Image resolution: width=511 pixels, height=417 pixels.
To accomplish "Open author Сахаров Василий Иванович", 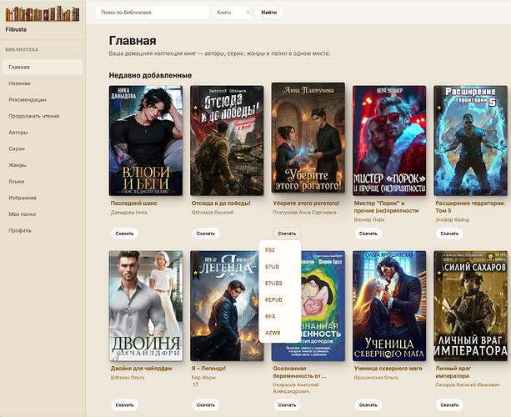I will tap(468, 385).
